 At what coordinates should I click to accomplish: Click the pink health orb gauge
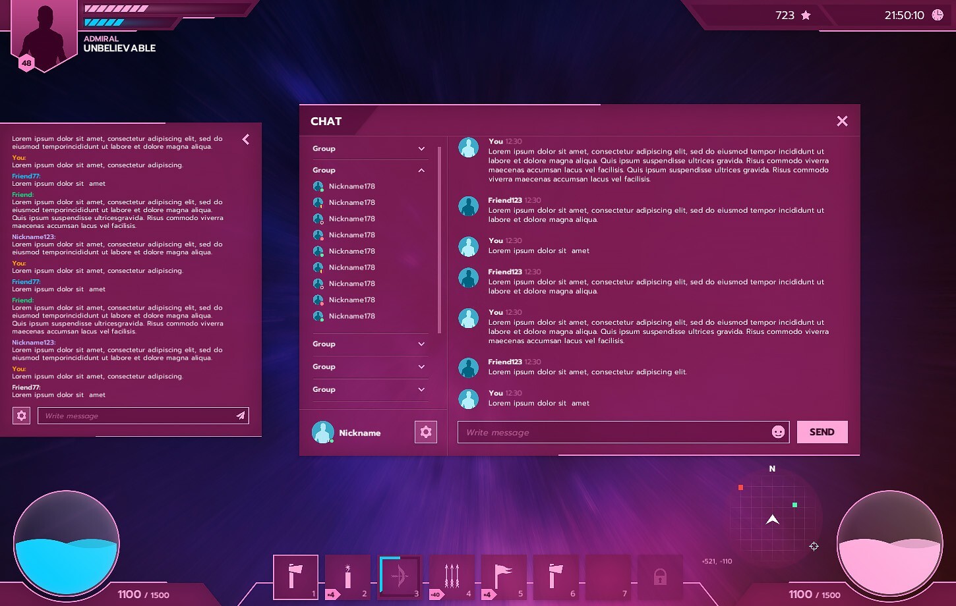coord(889,543)
